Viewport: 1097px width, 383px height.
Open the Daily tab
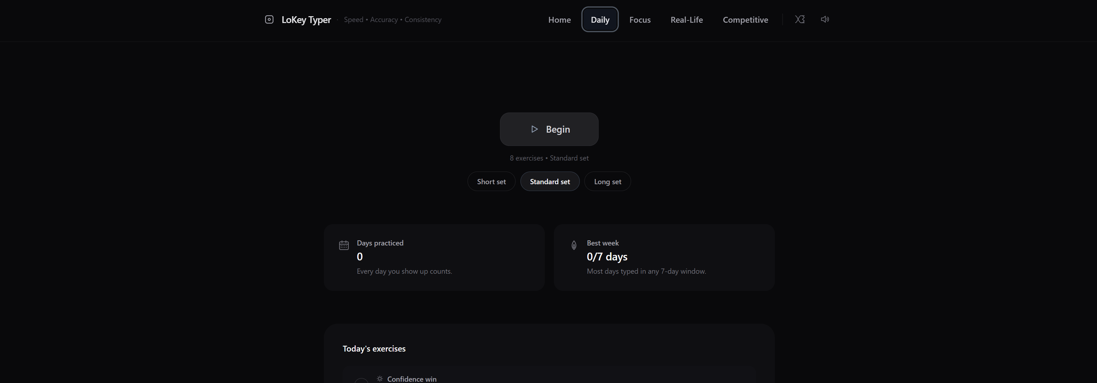click(600, 20)
